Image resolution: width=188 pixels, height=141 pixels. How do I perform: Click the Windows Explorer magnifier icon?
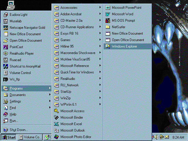108,46
